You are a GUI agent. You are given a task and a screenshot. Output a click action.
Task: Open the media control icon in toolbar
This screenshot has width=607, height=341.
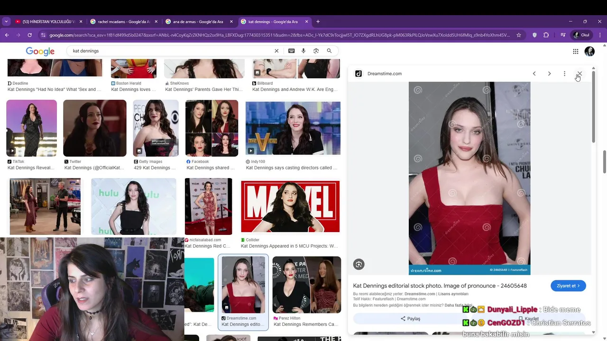click(563, 35)
